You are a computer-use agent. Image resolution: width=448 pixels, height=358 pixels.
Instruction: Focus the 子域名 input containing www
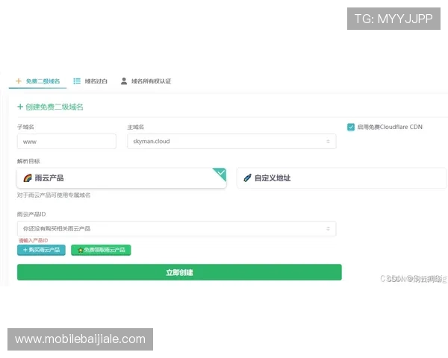pyautogui.click(x=66, y=141)
